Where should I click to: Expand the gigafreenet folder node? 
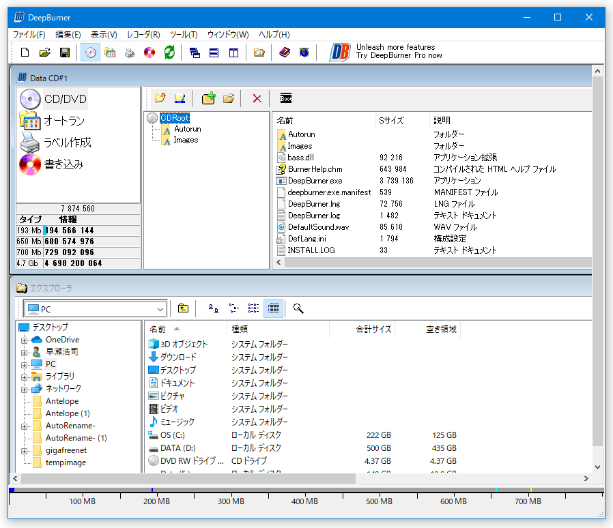(x=25, y=451)
